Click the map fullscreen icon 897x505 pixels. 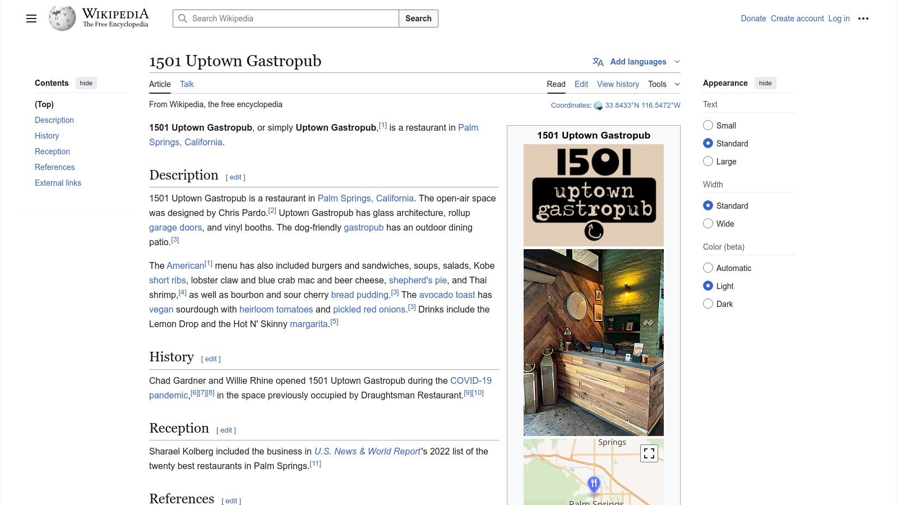tap(649, 453)
